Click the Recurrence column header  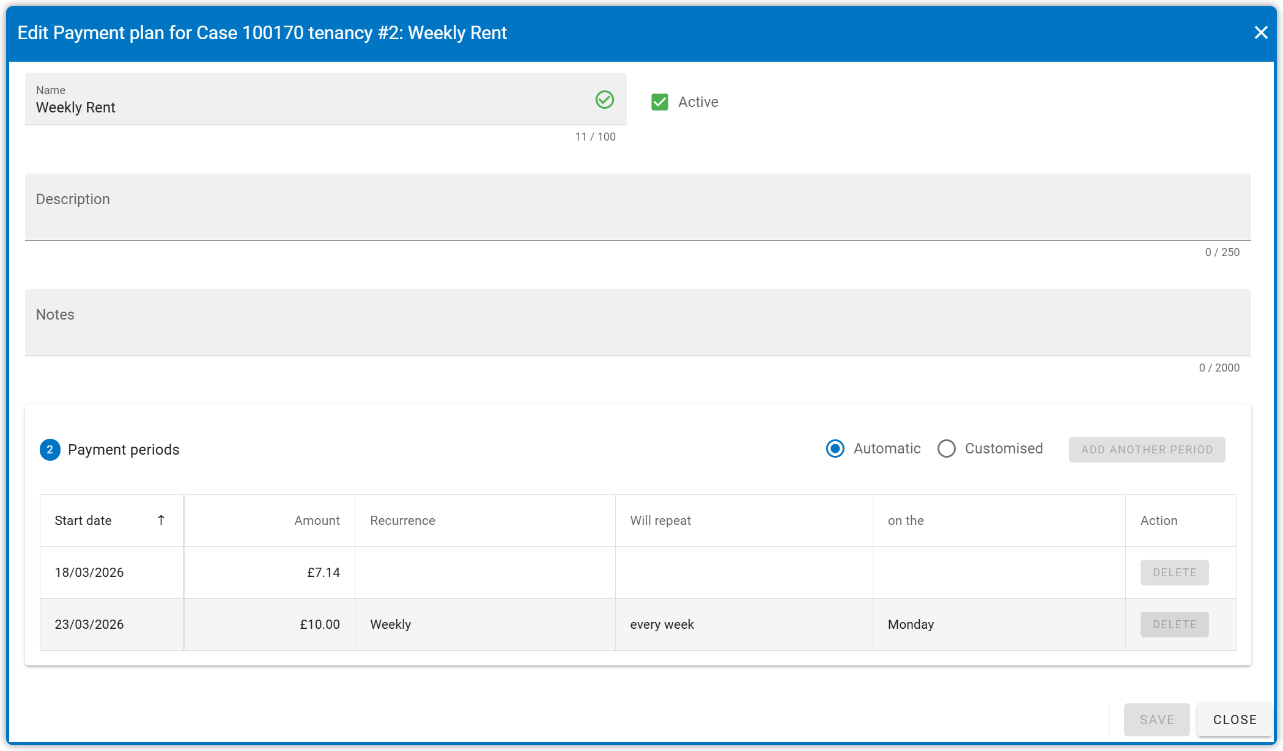pos(402,521)
